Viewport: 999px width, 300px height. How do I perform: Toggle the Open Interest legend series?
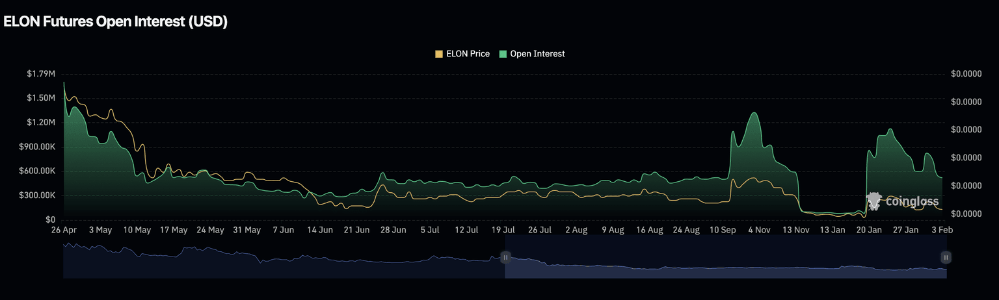point(532,54)
